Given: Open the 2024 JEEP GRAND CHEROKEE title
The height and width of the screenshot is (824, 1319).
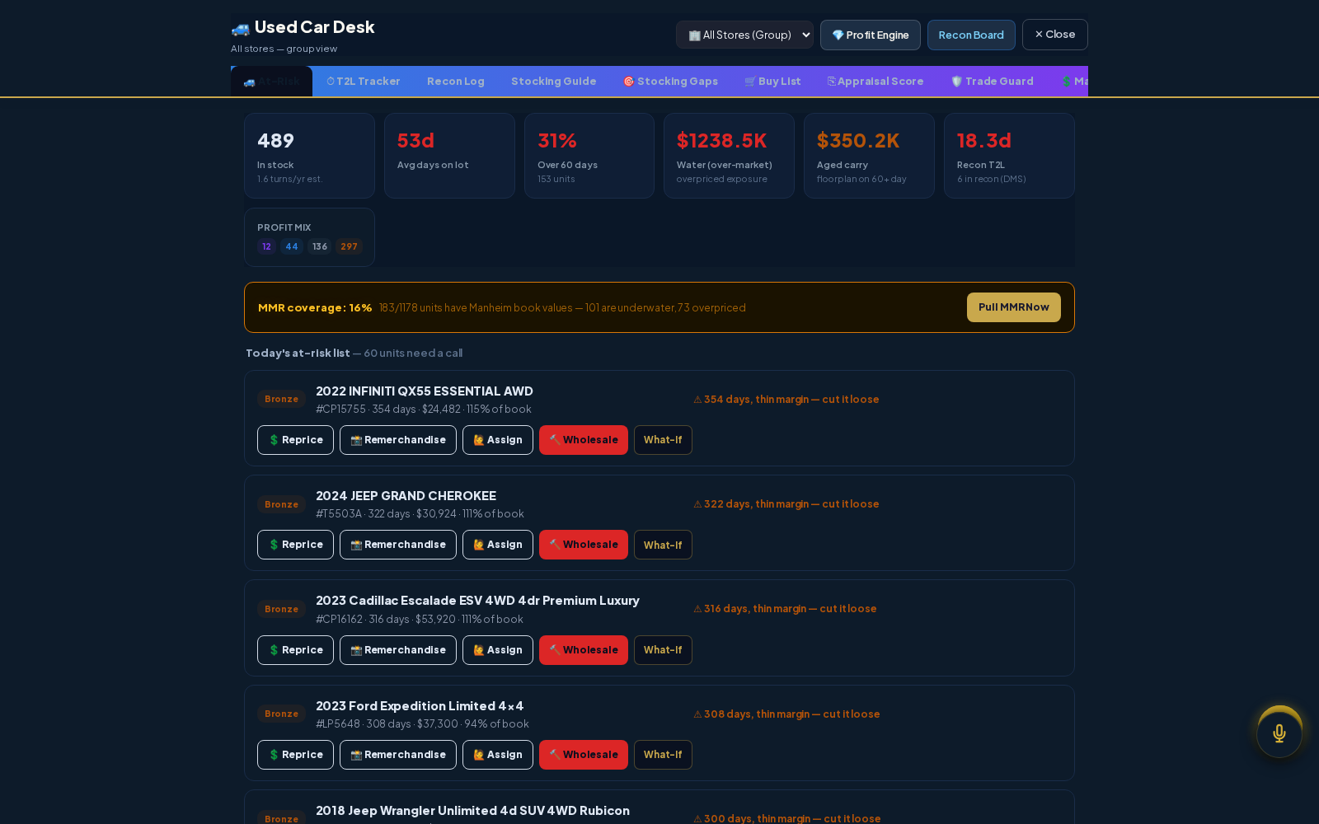Looking at the screenshot, I should [406, 496].
